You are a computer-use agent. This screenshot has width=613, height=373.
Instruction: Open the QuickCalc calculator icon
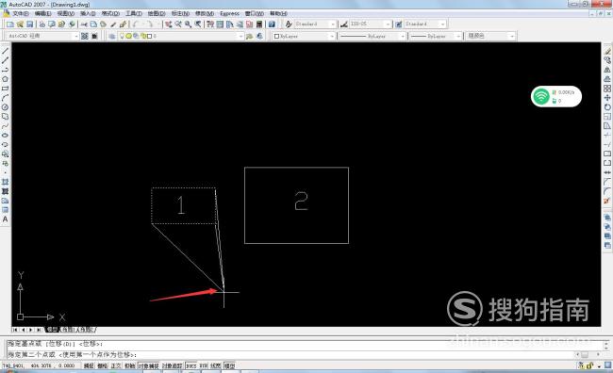pyautogui.click(x=259, y=24)
